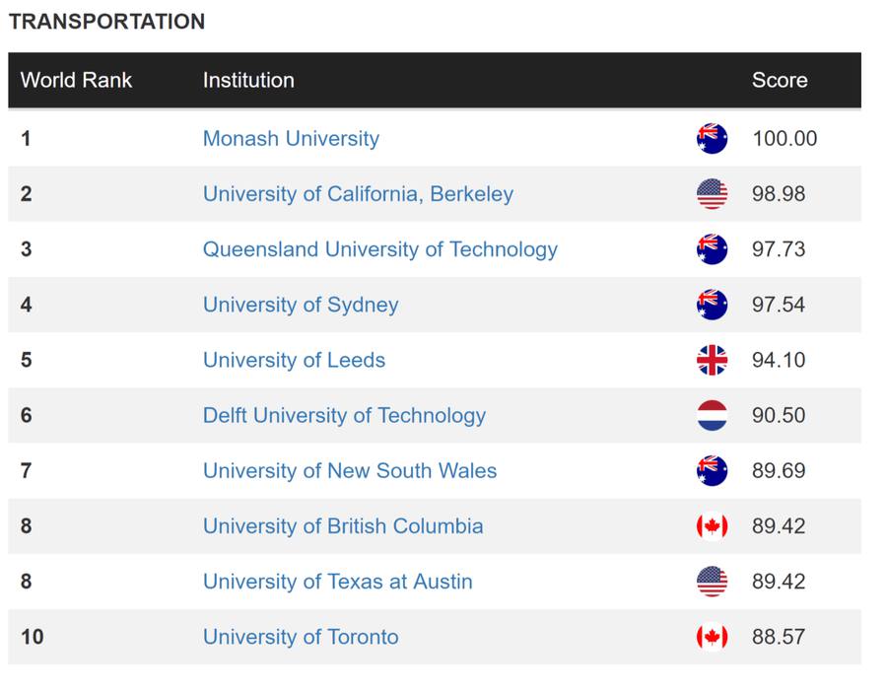Open Delft University of Technology link
The image size is (887, 691).
pos(344,415)
